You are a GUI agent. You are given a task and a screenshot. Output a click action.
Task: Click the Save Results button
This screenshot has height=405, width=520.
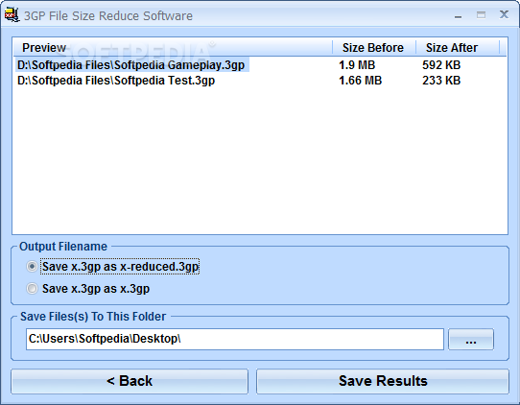click(383, 381)
